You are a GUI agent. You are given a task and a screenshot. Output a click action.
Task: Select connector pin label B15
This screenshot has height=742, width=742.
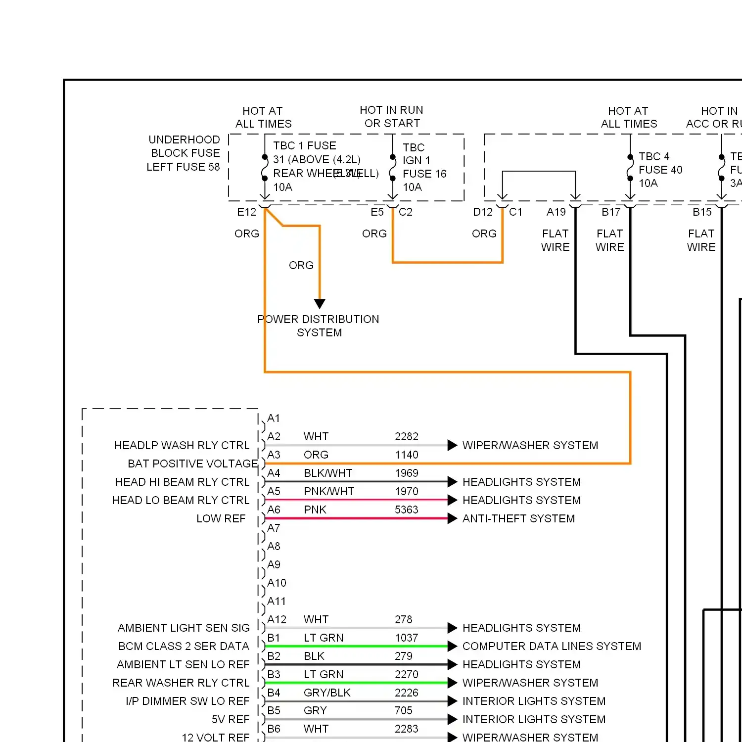[702, 212]
